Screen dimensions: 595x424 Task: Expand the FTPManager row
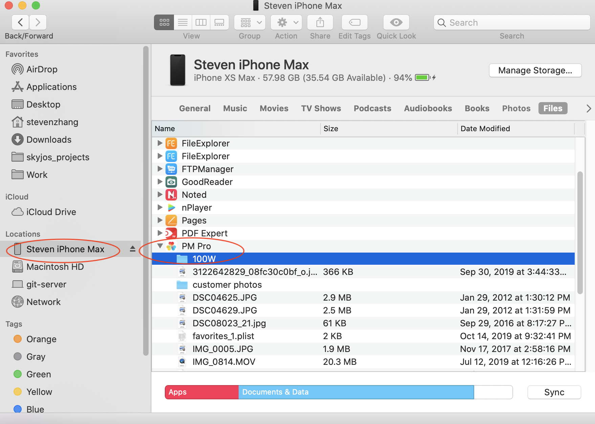click(x=160, y=169)
